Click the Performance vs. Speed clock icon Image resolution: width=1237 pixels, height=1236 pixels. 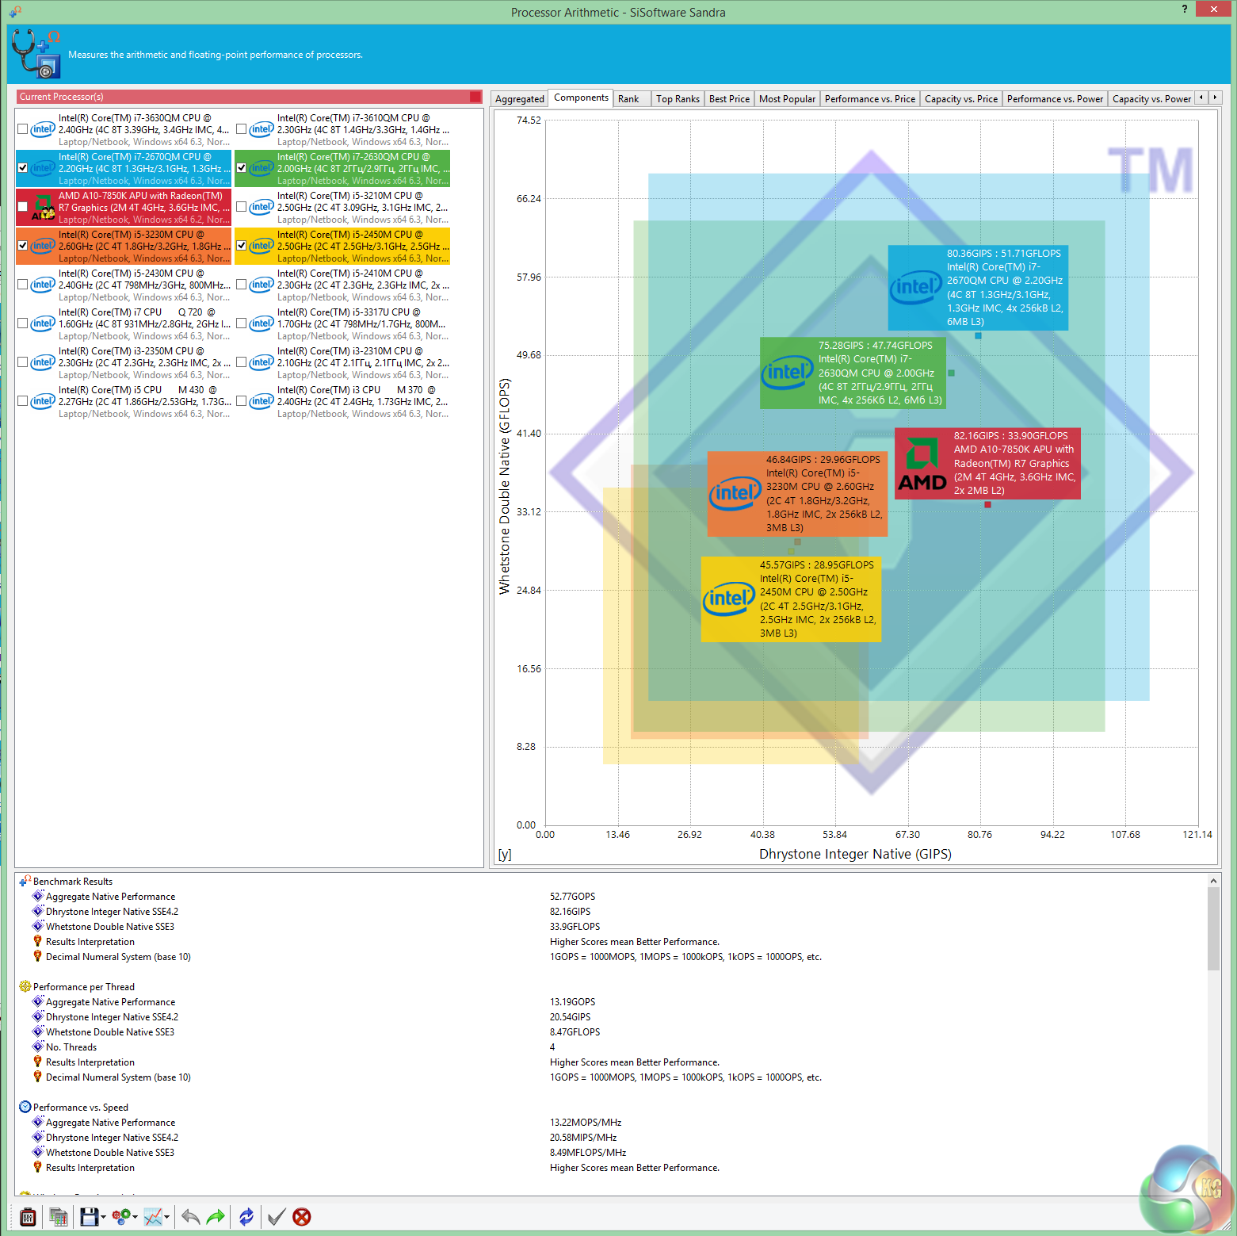[25, 1107]
